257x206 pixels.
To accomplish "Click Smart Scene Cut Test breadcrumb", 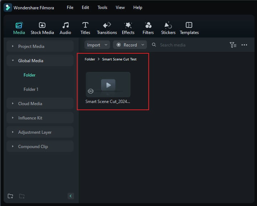I will 119,59.
